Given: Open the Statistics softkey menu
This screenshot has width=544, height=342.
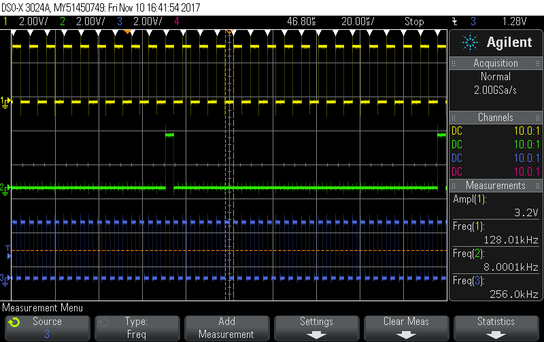Looking at the screenshot, I should click(x=496, y=328).
